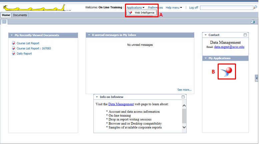Click "Data Management" heading in Contact panel
Viewport: 259px width, 144px height.
click(x=225, y=42)
